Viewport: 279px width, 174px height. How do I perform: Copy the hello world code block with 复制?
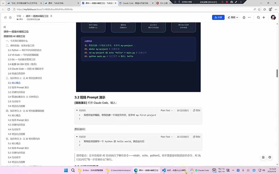coord(197,137)
